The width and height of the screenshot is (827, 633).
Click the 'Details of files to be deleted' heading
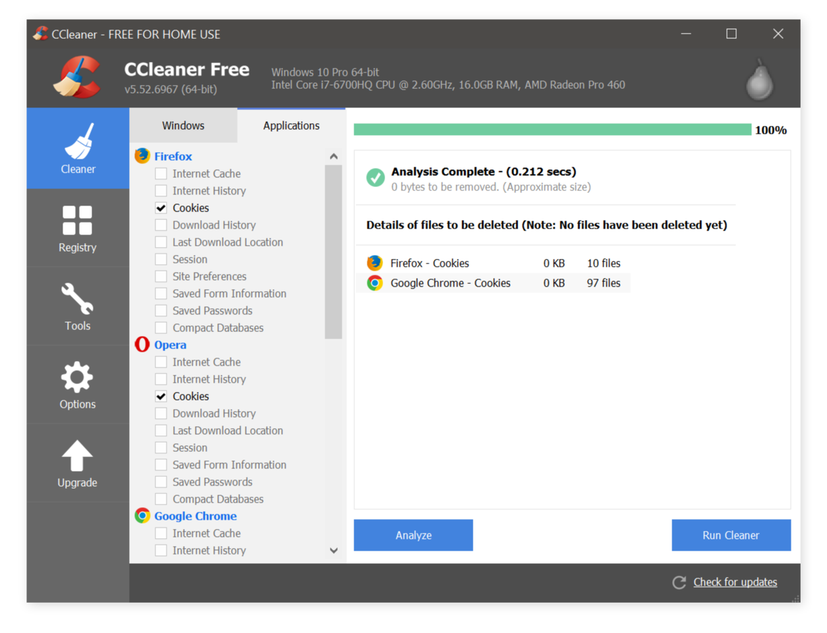coord(442,225)
